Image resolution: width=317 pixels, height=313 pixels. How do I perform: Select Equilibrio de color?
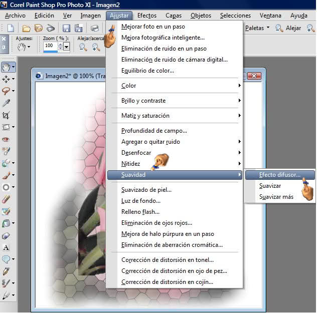pyautogui.click(x=175, y=71)
